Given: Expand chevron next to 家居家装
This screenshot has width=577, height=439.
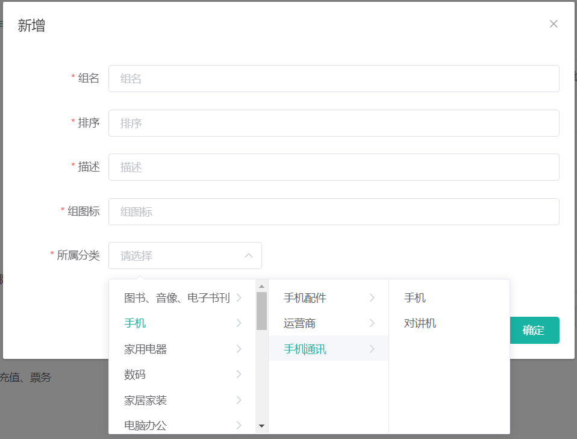Looking at the screenshot, I should [239, 400].
